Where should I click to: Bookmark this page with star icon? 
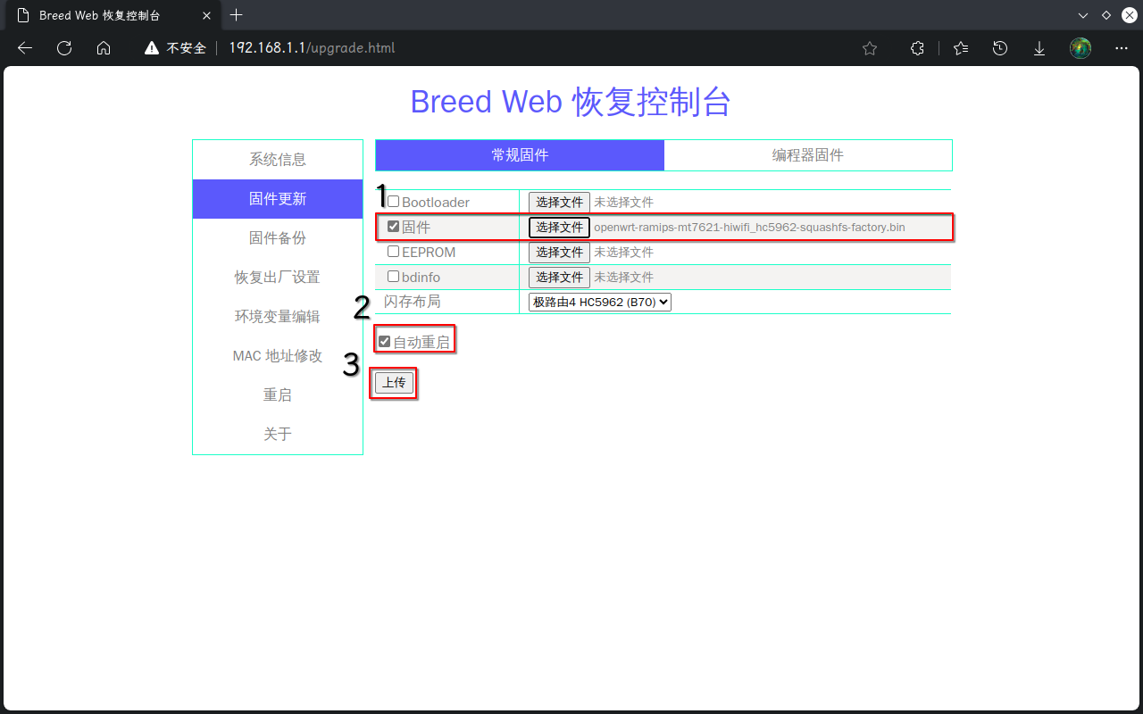tap(870, 48)
